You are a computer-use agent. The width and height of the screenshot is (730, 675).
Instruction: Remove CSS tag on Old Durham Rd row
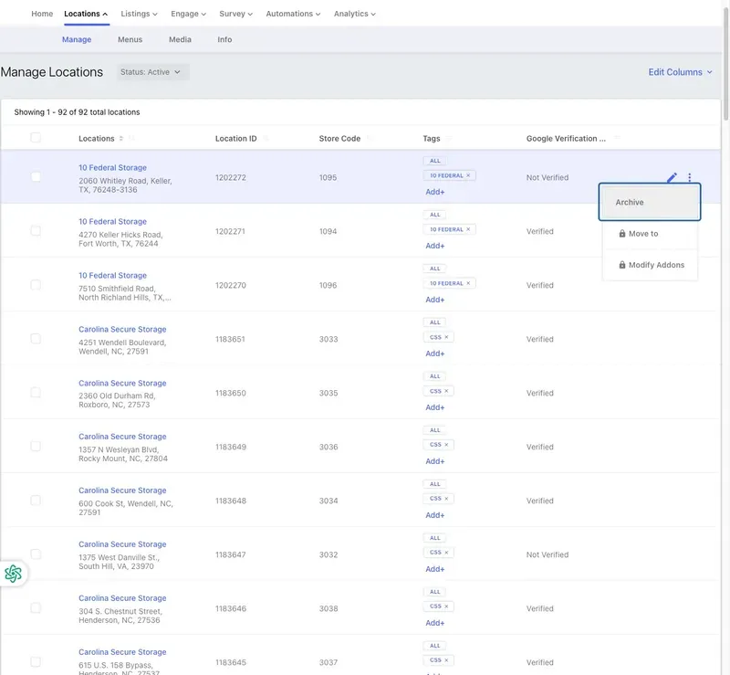(446, 391)
